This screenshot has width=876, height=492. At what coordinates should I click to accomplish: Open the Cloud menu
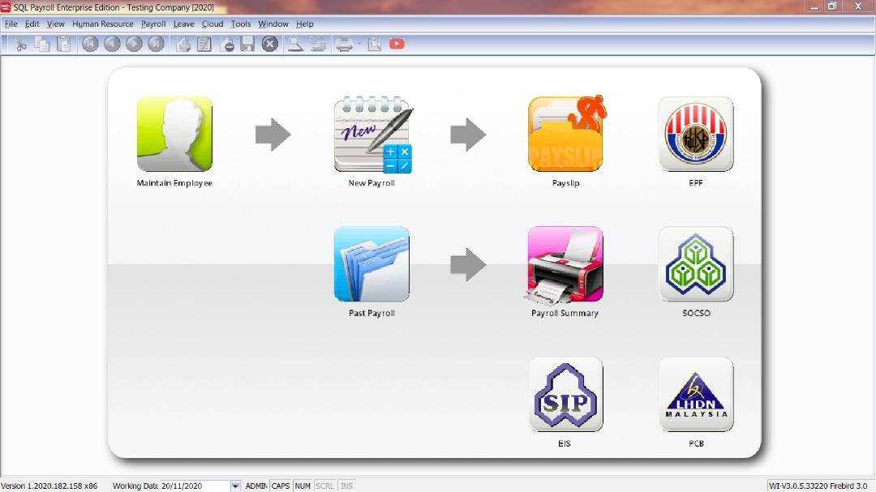213,24
